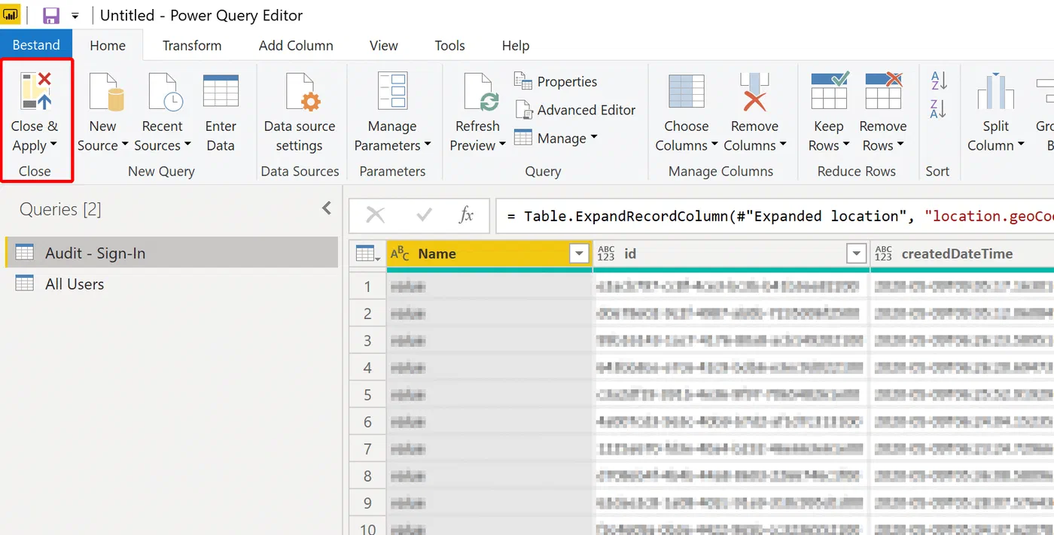Click into the formula bar text
The height and width of the screenshot is (535, 1054).
[775, 216]
